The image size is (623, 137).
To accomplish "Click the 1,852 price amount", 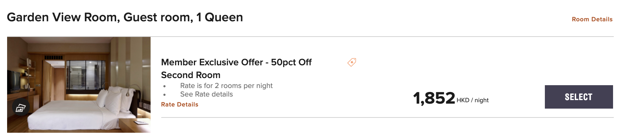I will click(x=434, y=98).
